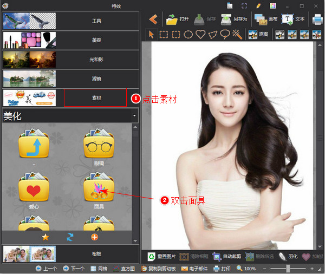Show the 直方图 histogram

(123, 269)
